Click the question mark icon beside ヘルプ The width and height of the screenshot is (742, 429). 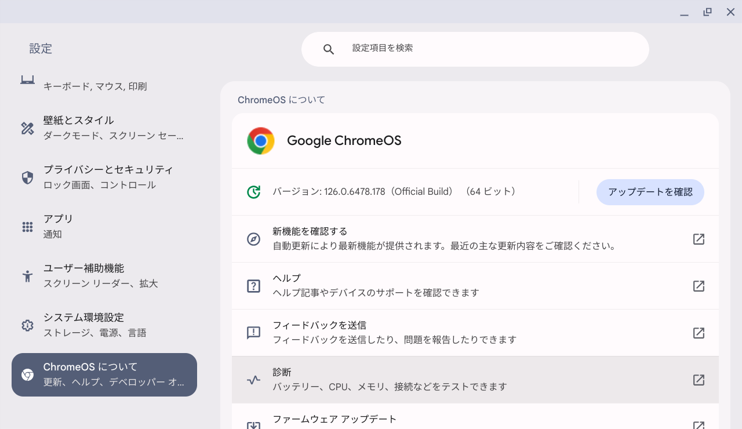point(253,286)
